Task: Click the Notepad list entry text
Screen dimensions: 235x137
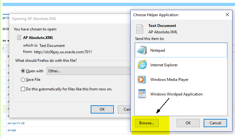Action: pos(158,50)
